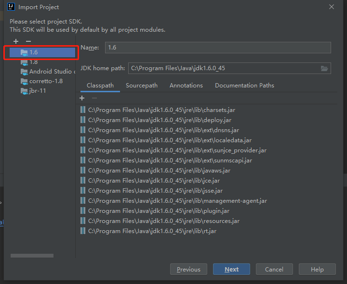
Task: Click the IntelliJ IDEA logo icon
Action: click(x=11, y=7)
